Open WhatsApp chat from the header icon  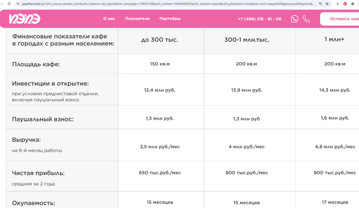coord(294,19)
